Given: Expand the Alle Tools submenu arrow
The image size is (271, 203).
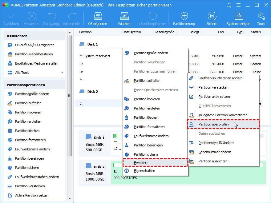Looking at the screenshot, I should point(62,73).
